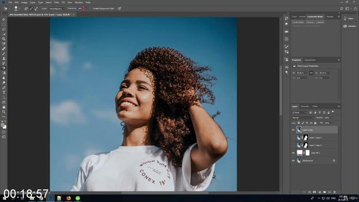Click the background color swatch
Image resolution: width=359 pixels, height=202 pixels.
tap(5, 127)
